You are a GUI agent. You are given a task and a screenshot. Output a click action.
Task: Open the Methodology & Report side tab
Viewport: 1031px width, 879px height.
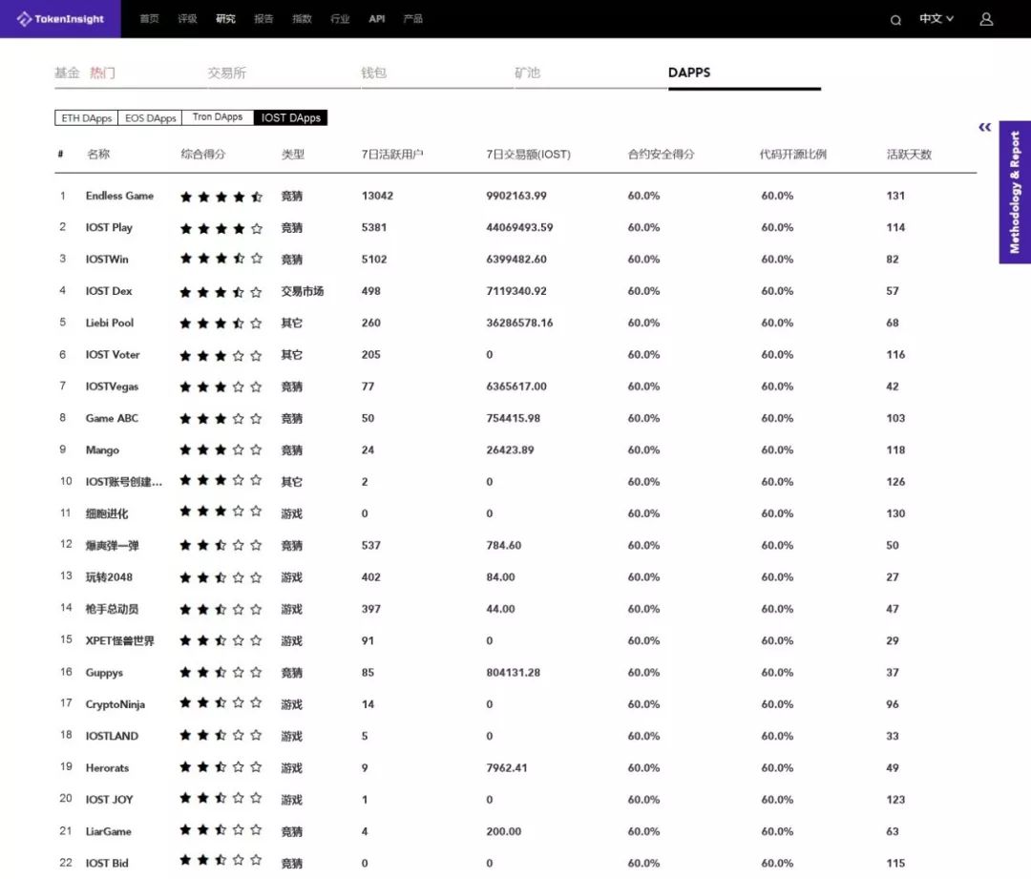(x=1015, y=192)
